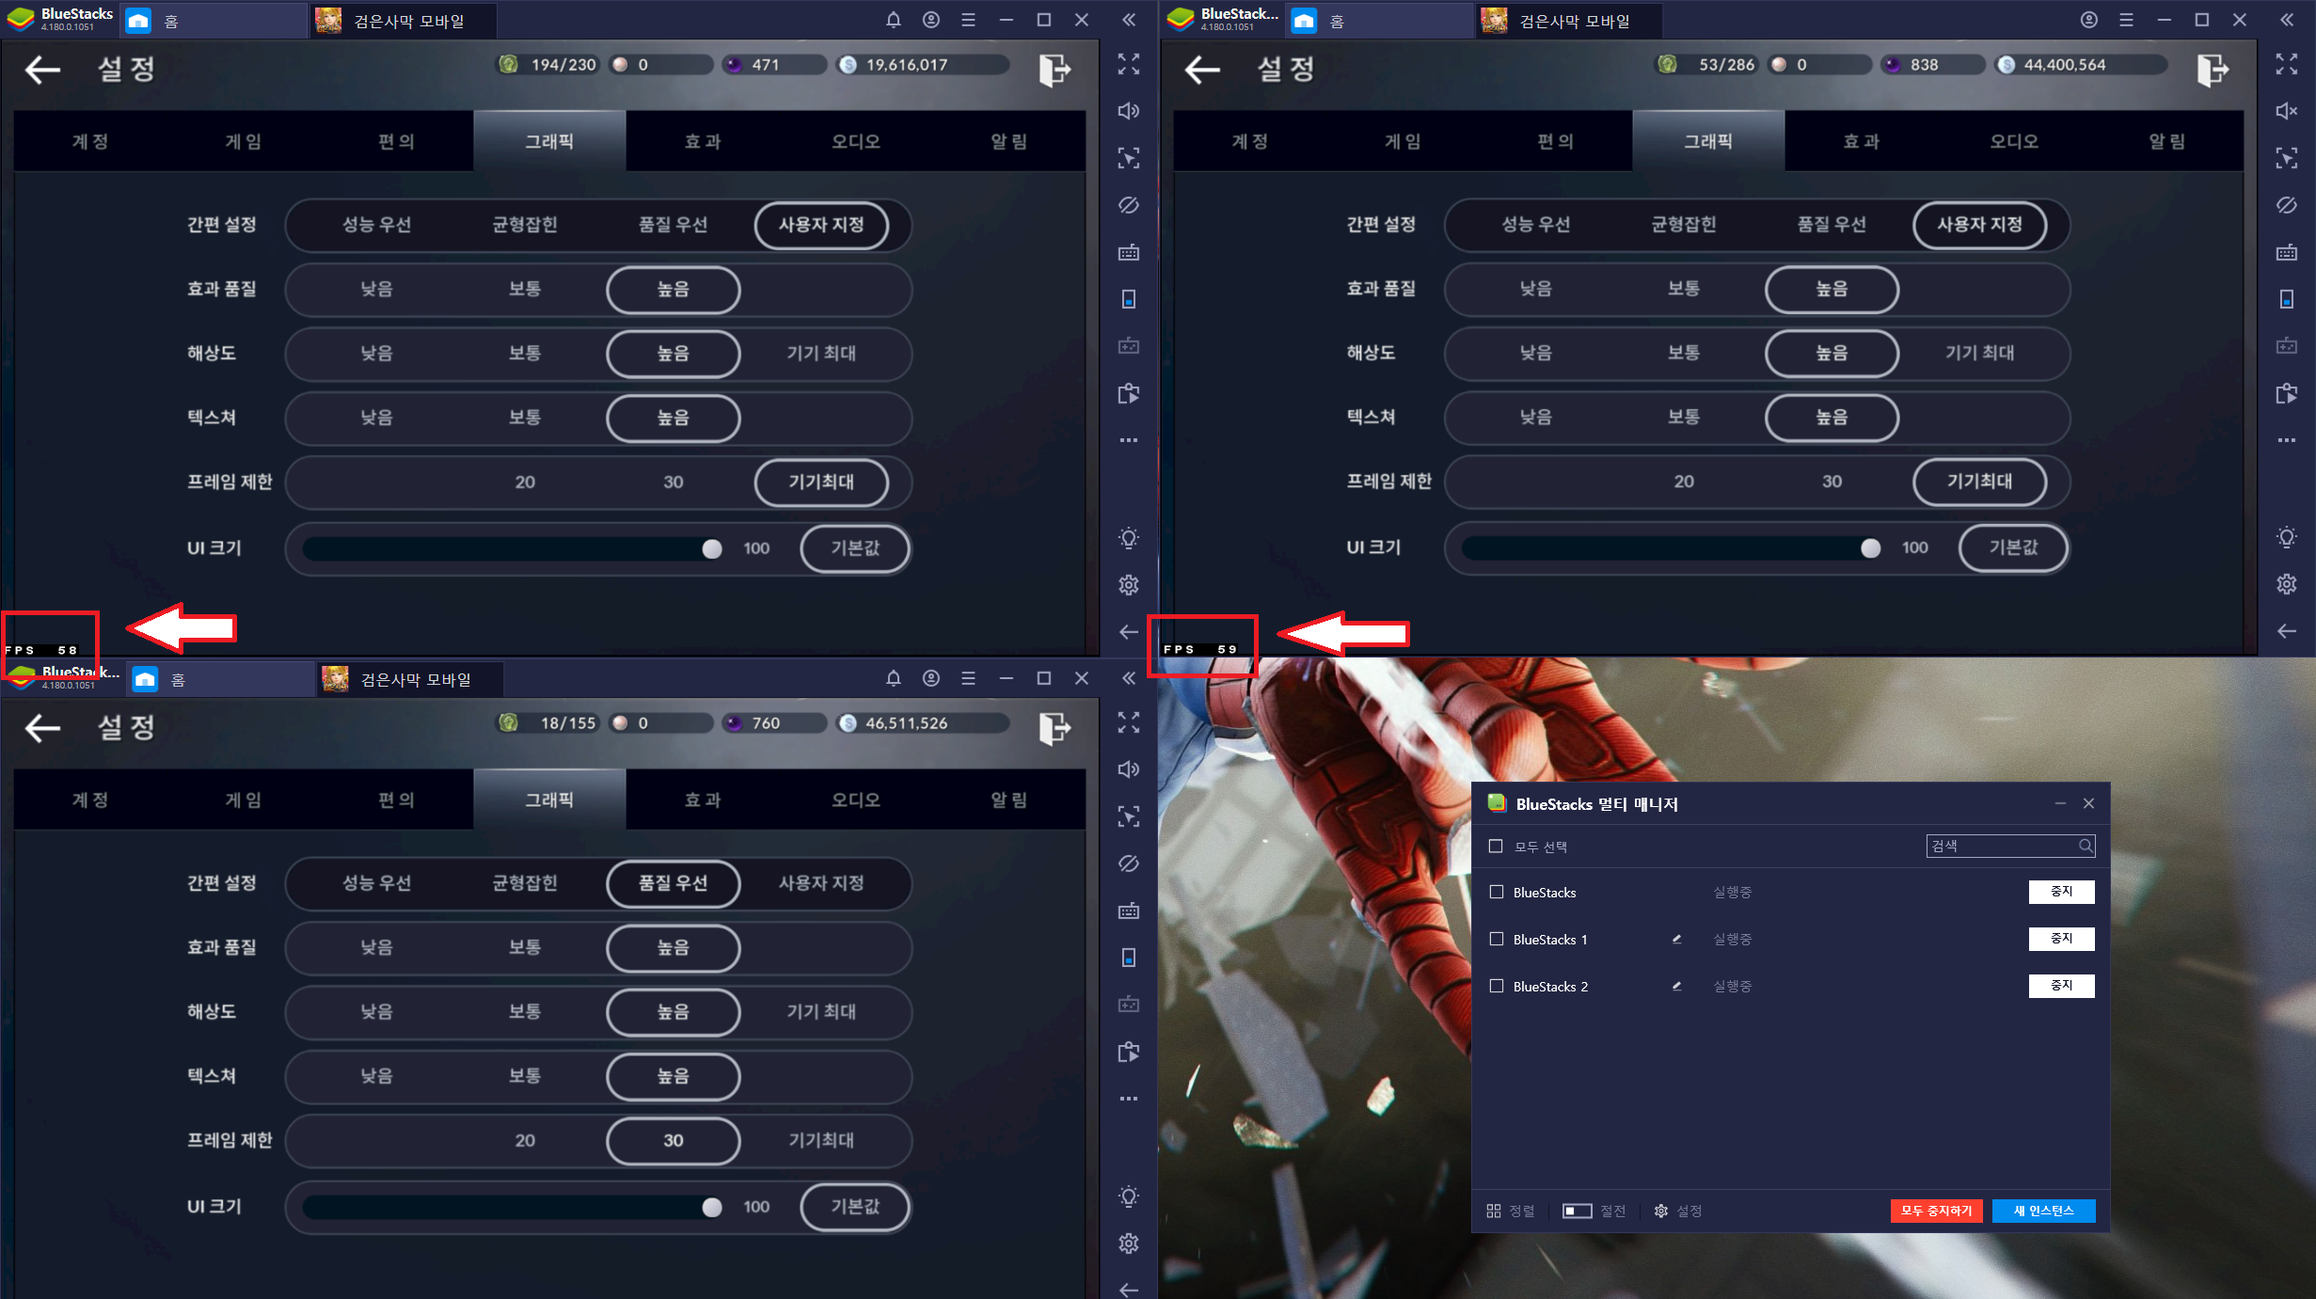Tick the checkbox for BlueStacks 2 instance
This screenshot has height=1299, width=2316.
tap(1497, 986)
